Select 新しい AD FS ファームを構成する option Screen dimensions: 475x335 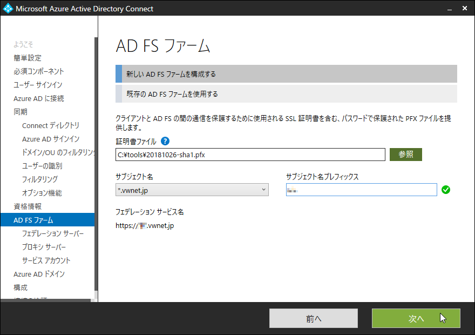click(286, 73)
